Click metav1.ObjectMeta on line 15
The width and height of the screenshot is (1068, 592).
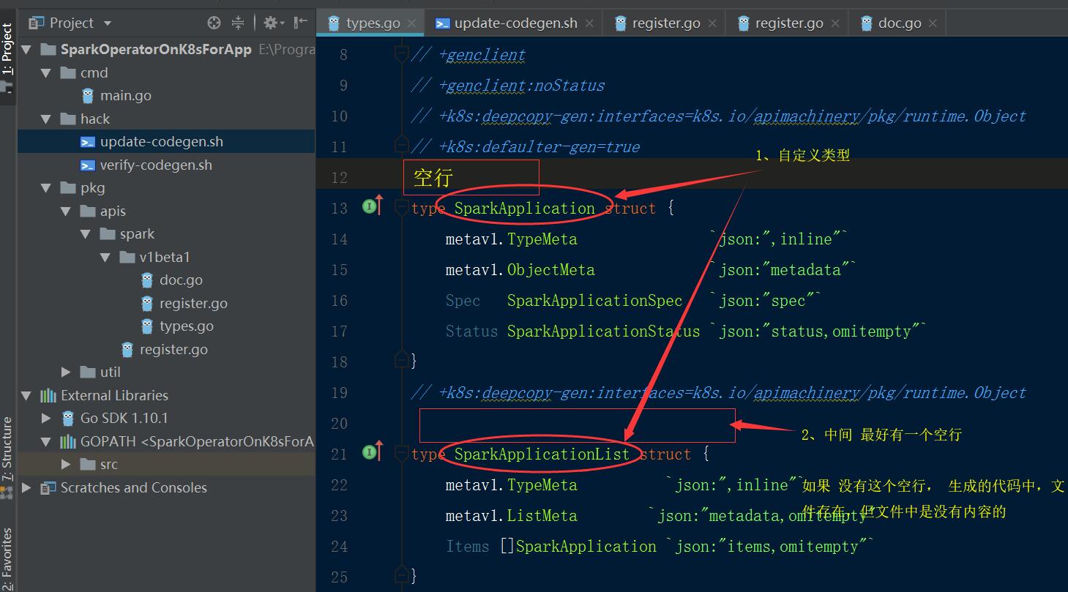click(520, 270)
